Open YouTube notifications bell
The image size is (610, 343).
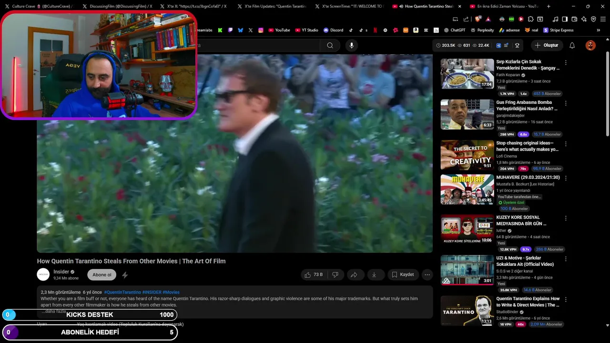point(572,45)
